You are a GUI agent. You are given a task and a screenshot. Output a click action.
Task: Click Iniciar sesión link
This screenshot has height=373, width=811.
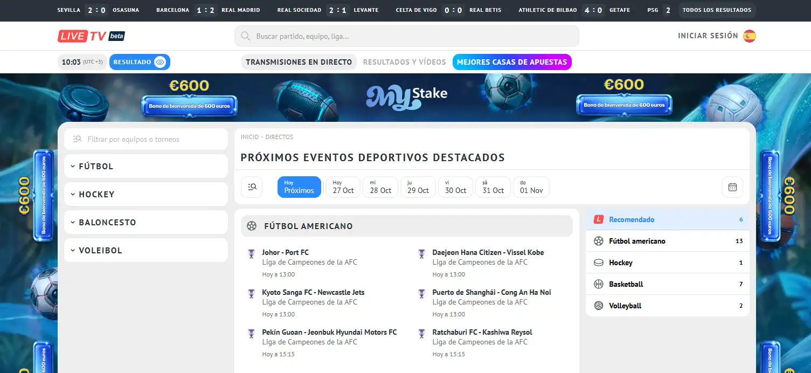coord(708,36)
